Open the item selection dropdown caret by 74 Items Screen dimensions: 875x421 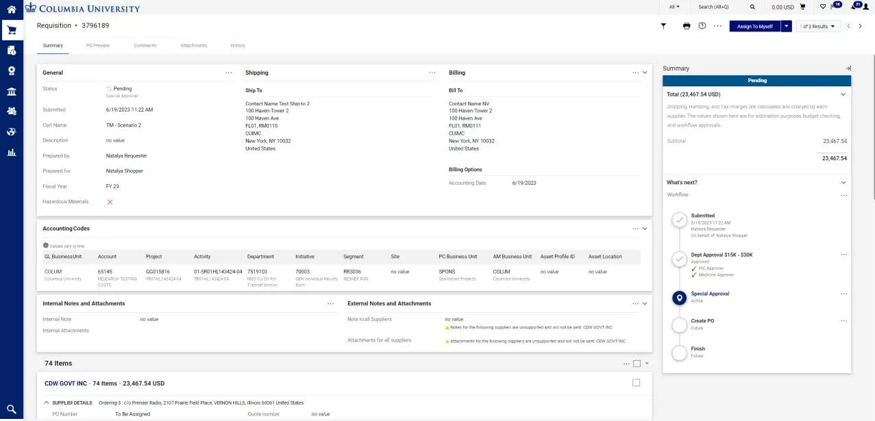point(647,363)
